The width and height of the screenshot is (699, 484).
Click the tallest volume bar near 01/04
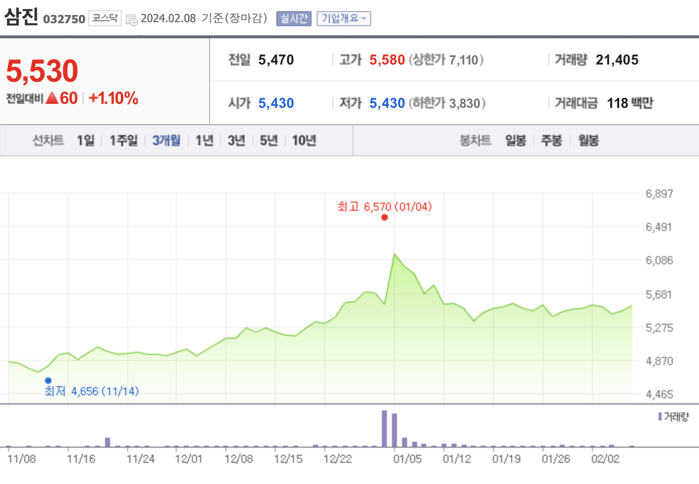pos(384,429)
